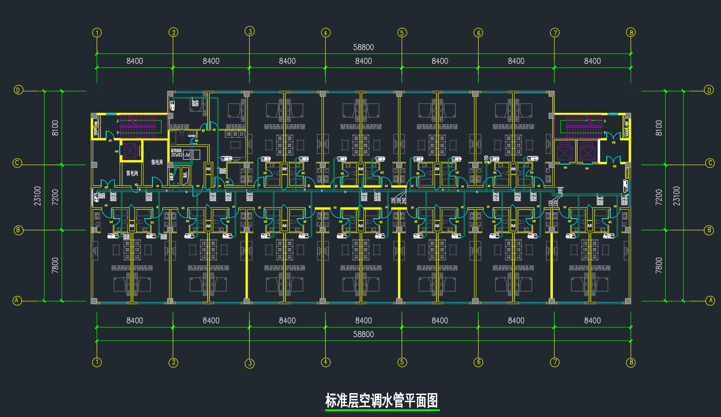The width and height of the screenshot is (721, 417).
Task: Click the drawing title 标准层空调水管平面图
Action: (x=381, y=400)
